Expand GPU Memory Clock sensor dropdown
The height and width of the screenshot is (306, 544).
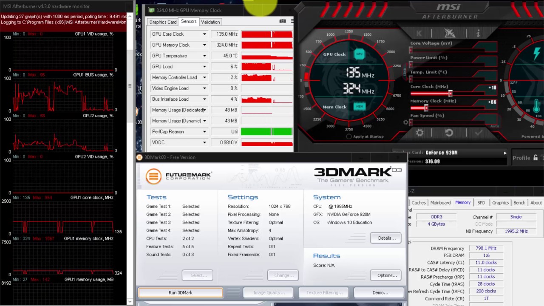point(204,45)
